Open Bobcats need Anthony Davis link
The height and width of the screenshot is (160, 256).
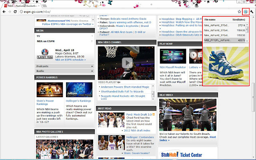tap(128, 19)
